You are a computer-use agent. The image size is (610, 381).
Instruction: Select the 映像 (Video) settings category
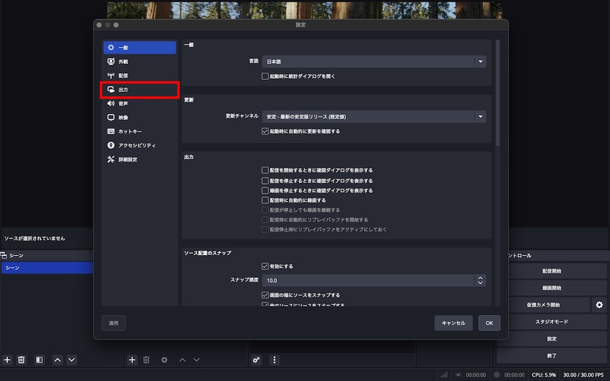(x=140, y=118)
